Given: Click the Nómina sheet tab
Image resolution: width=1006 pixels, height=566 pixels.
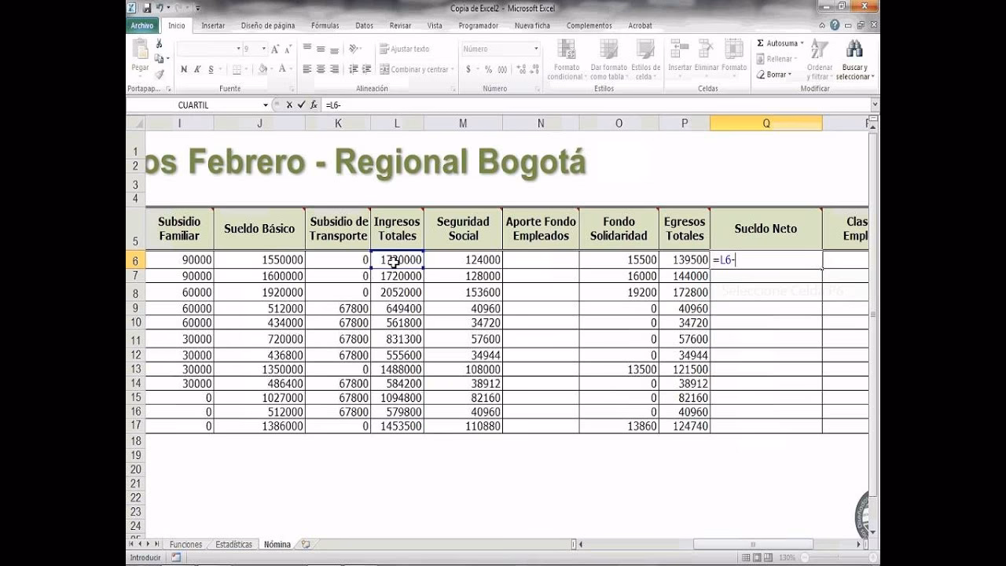Looking at the screenshot, I should [277, 543].
